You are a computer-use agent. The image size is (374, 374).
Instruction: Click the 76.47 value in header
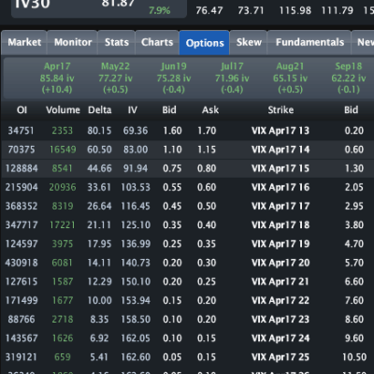pyautogui.click(x=209, y=10)
